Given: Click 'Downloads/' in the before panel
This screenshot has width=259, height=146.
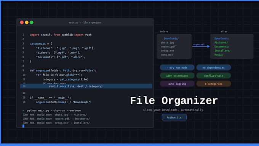Looking at the screenshot, I should tap(171, 39).
